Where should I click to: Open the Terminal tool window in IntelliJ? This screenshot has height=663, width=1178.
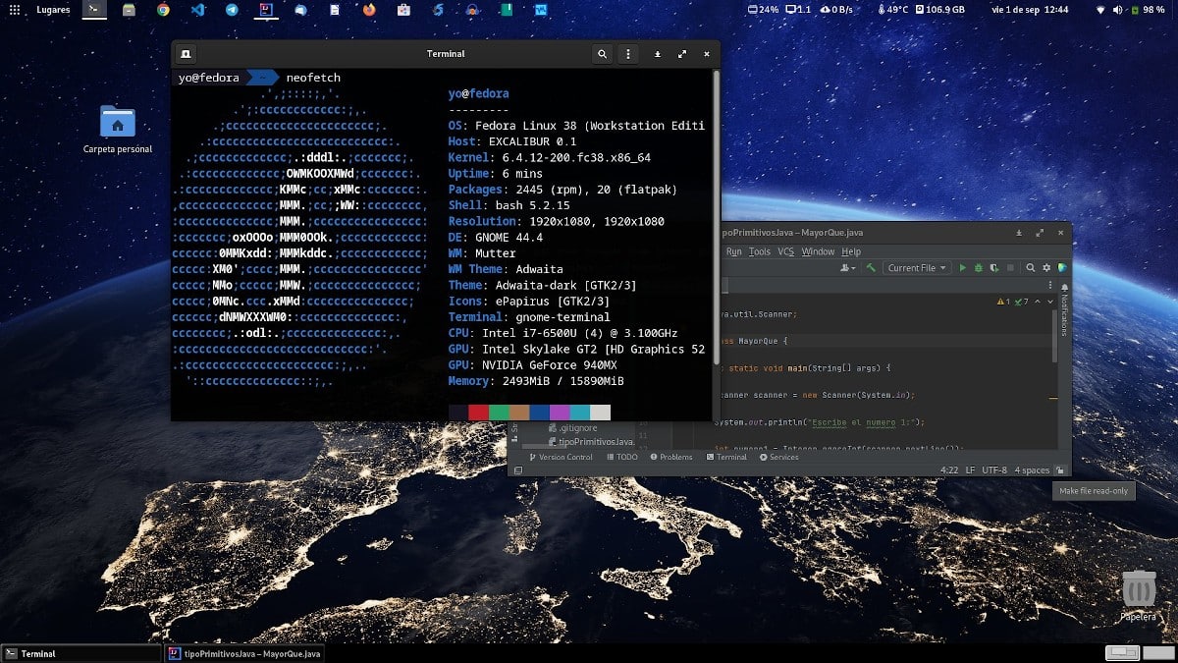tap(725, 457)
